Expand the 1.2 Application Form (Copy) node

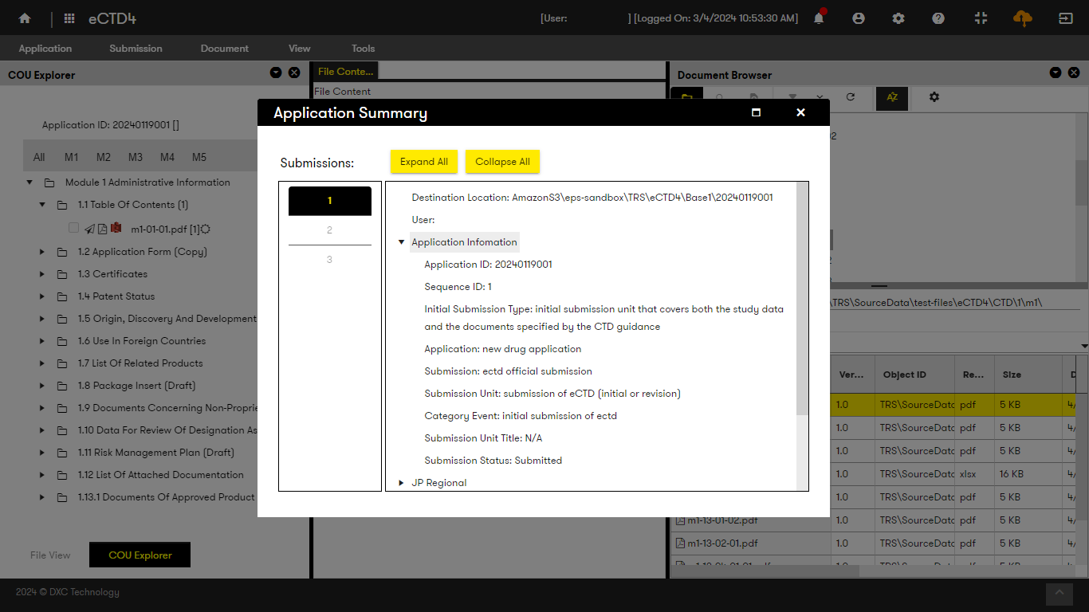pyautogui.click(x=42, y=252)
